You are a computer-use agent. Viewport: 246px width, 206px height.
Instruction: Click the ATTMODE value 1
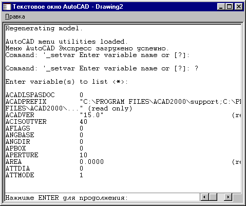click(81, 175)
